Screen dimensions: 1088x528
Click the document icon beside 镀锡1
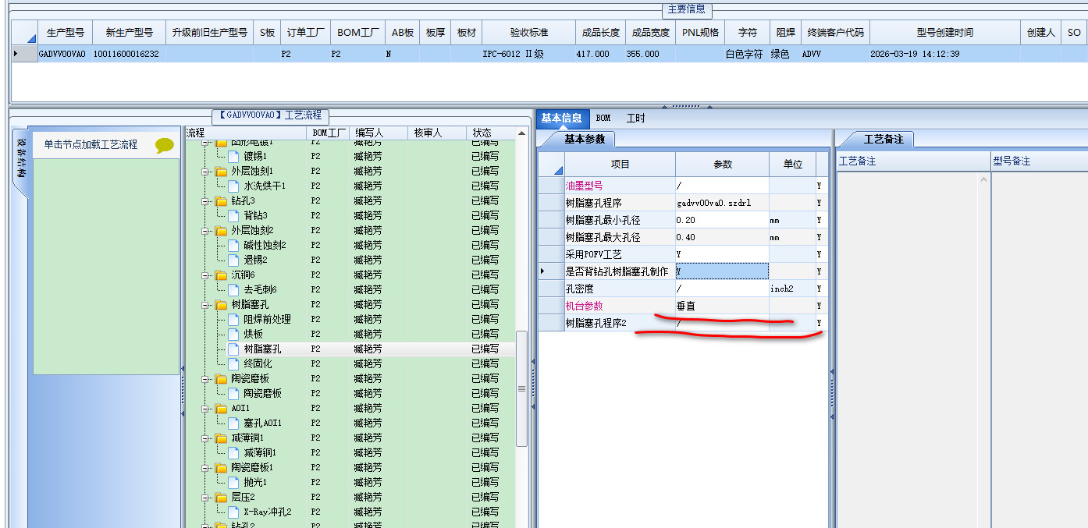(233, 156)
